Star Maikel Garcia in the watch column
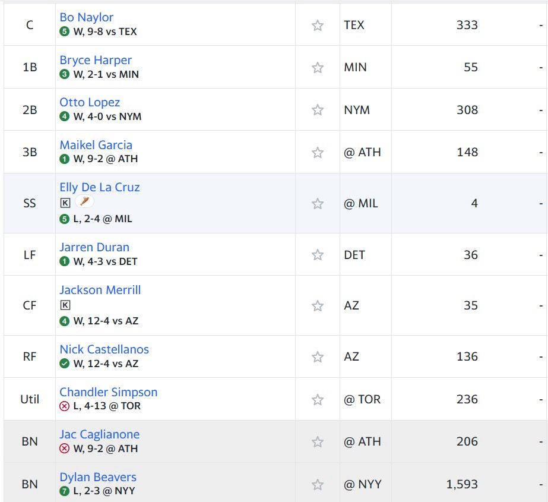 tap(318, 153)
